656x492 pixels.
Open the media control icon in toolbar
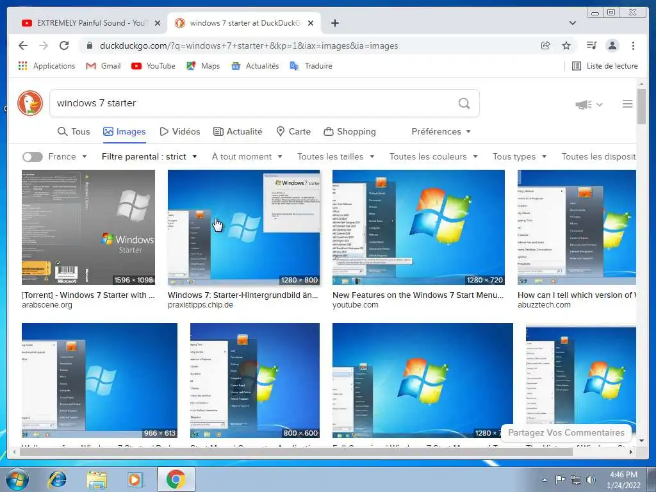click(591, 45)
